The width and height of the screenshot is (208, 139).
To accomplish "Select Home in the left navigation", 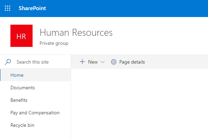I will coord(17,75).
